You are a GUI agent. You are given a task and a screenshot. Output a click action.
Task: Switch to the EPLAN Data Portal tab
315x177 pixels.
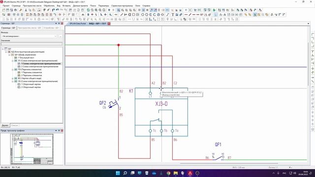78,24
